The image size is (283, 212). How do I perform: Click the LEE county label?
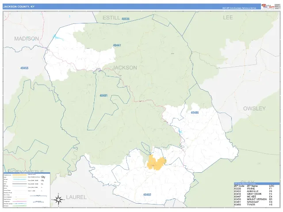(x=228, y=18)
